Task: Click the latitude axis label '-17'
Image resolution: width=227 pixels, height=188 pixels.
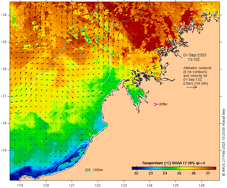Action: click(3, 96)
